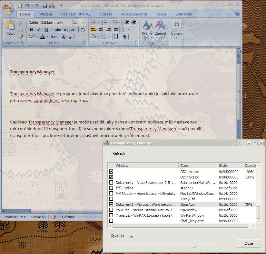
Task: Open the line spacing dropdown
Action: 125,30
